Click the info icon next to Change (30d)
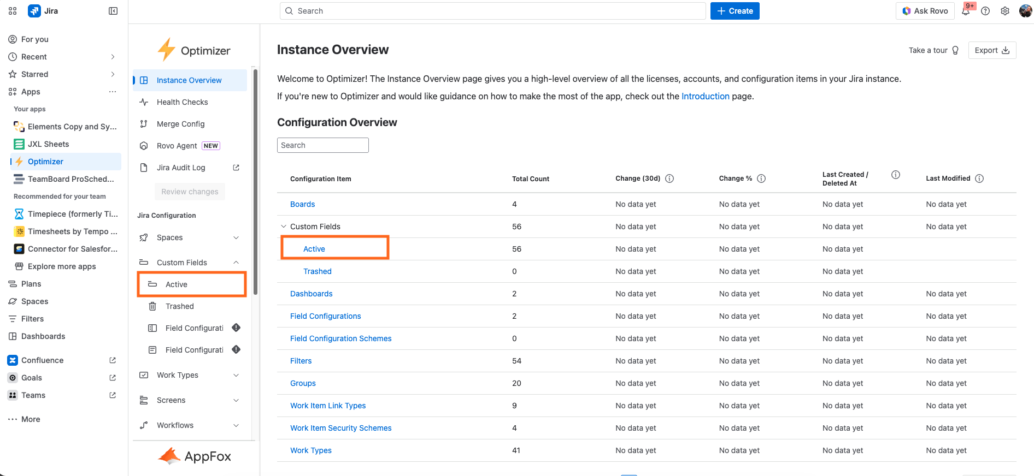This screenshot has height=476, width=1034. click(669, 178)
